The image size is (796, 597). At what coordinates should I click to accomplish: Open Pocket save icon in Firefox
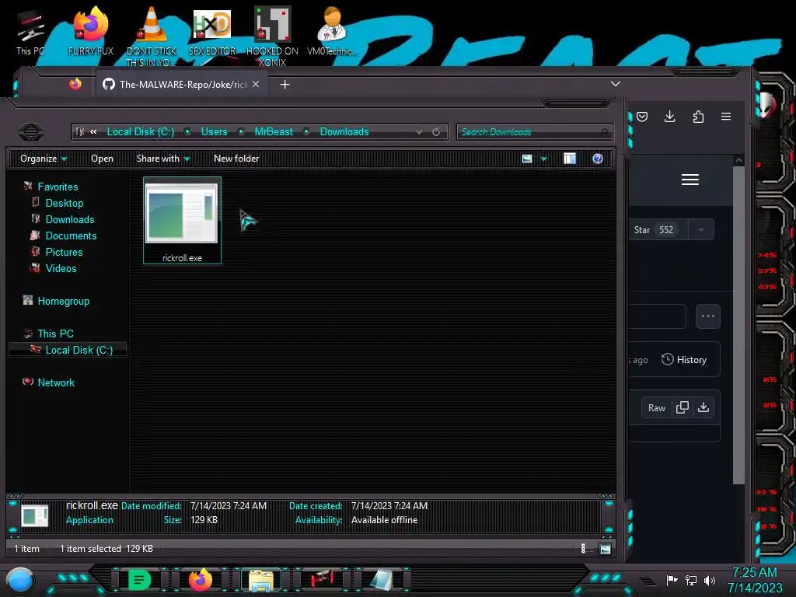[642, 117]
